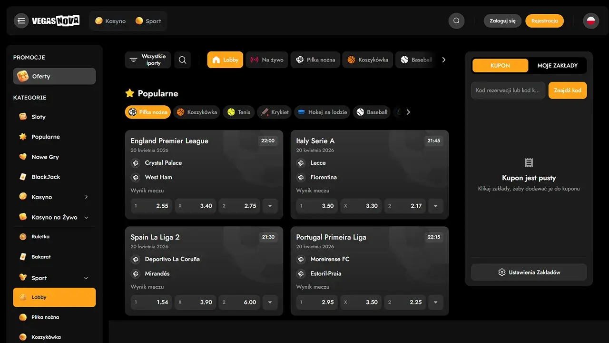Switch to the MOJE ZAKŁADY tab
Viewport: 609px width, 343px height.
click(x=557, y=66)
